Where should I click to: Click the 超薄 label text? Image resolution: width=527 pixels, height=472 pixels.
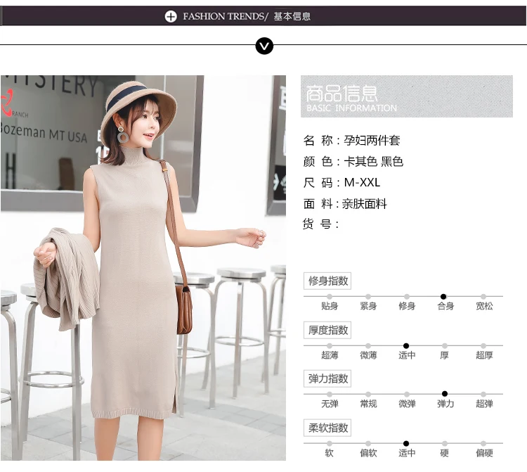[330, 355]
